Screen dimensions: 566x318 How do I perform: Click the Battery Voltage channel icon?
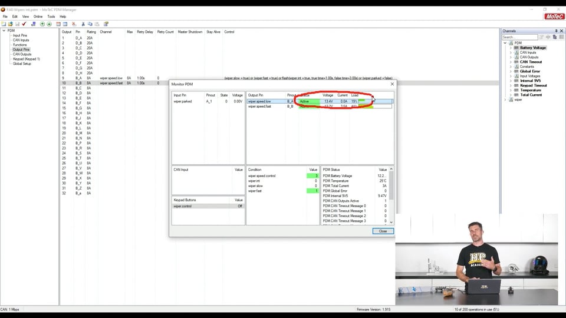tap(516, 48)
